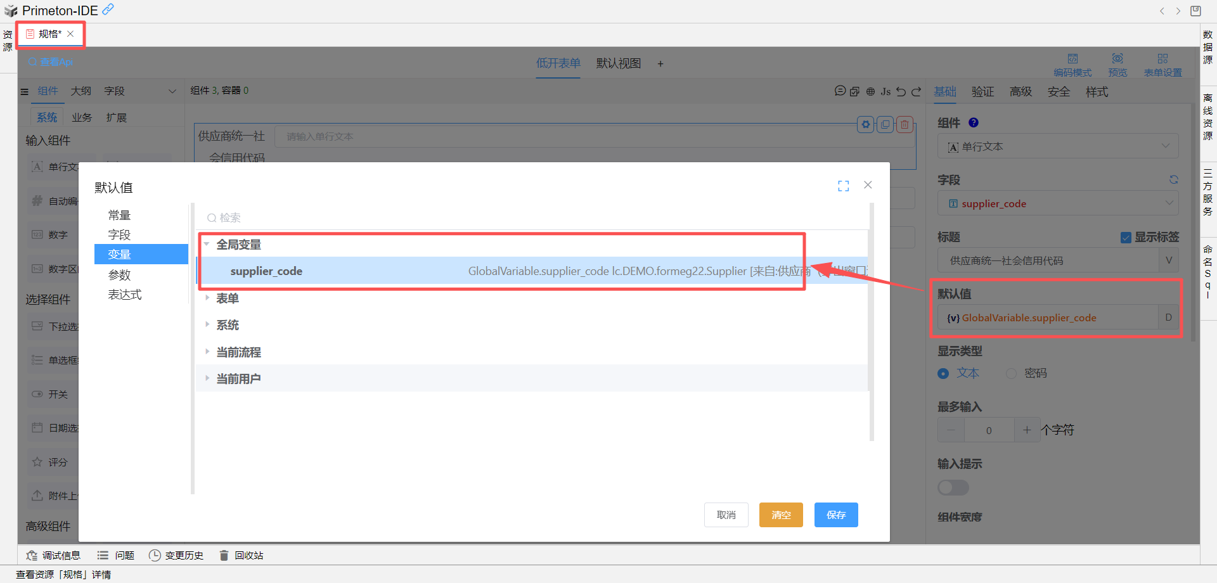This screenshot has width=1217, height=583.
Task: Click the link icon next to Primeton-IDE
Action: [x=108, y=9]
